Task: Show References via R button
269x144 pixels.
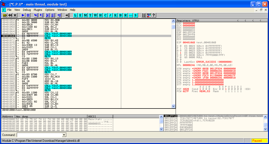Action: pos(126,15)
